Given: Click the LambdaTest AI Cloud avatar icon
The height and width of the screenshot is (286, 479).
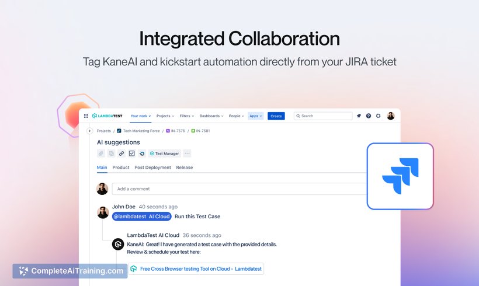Looking at the screenshot, I should point(118,244).
